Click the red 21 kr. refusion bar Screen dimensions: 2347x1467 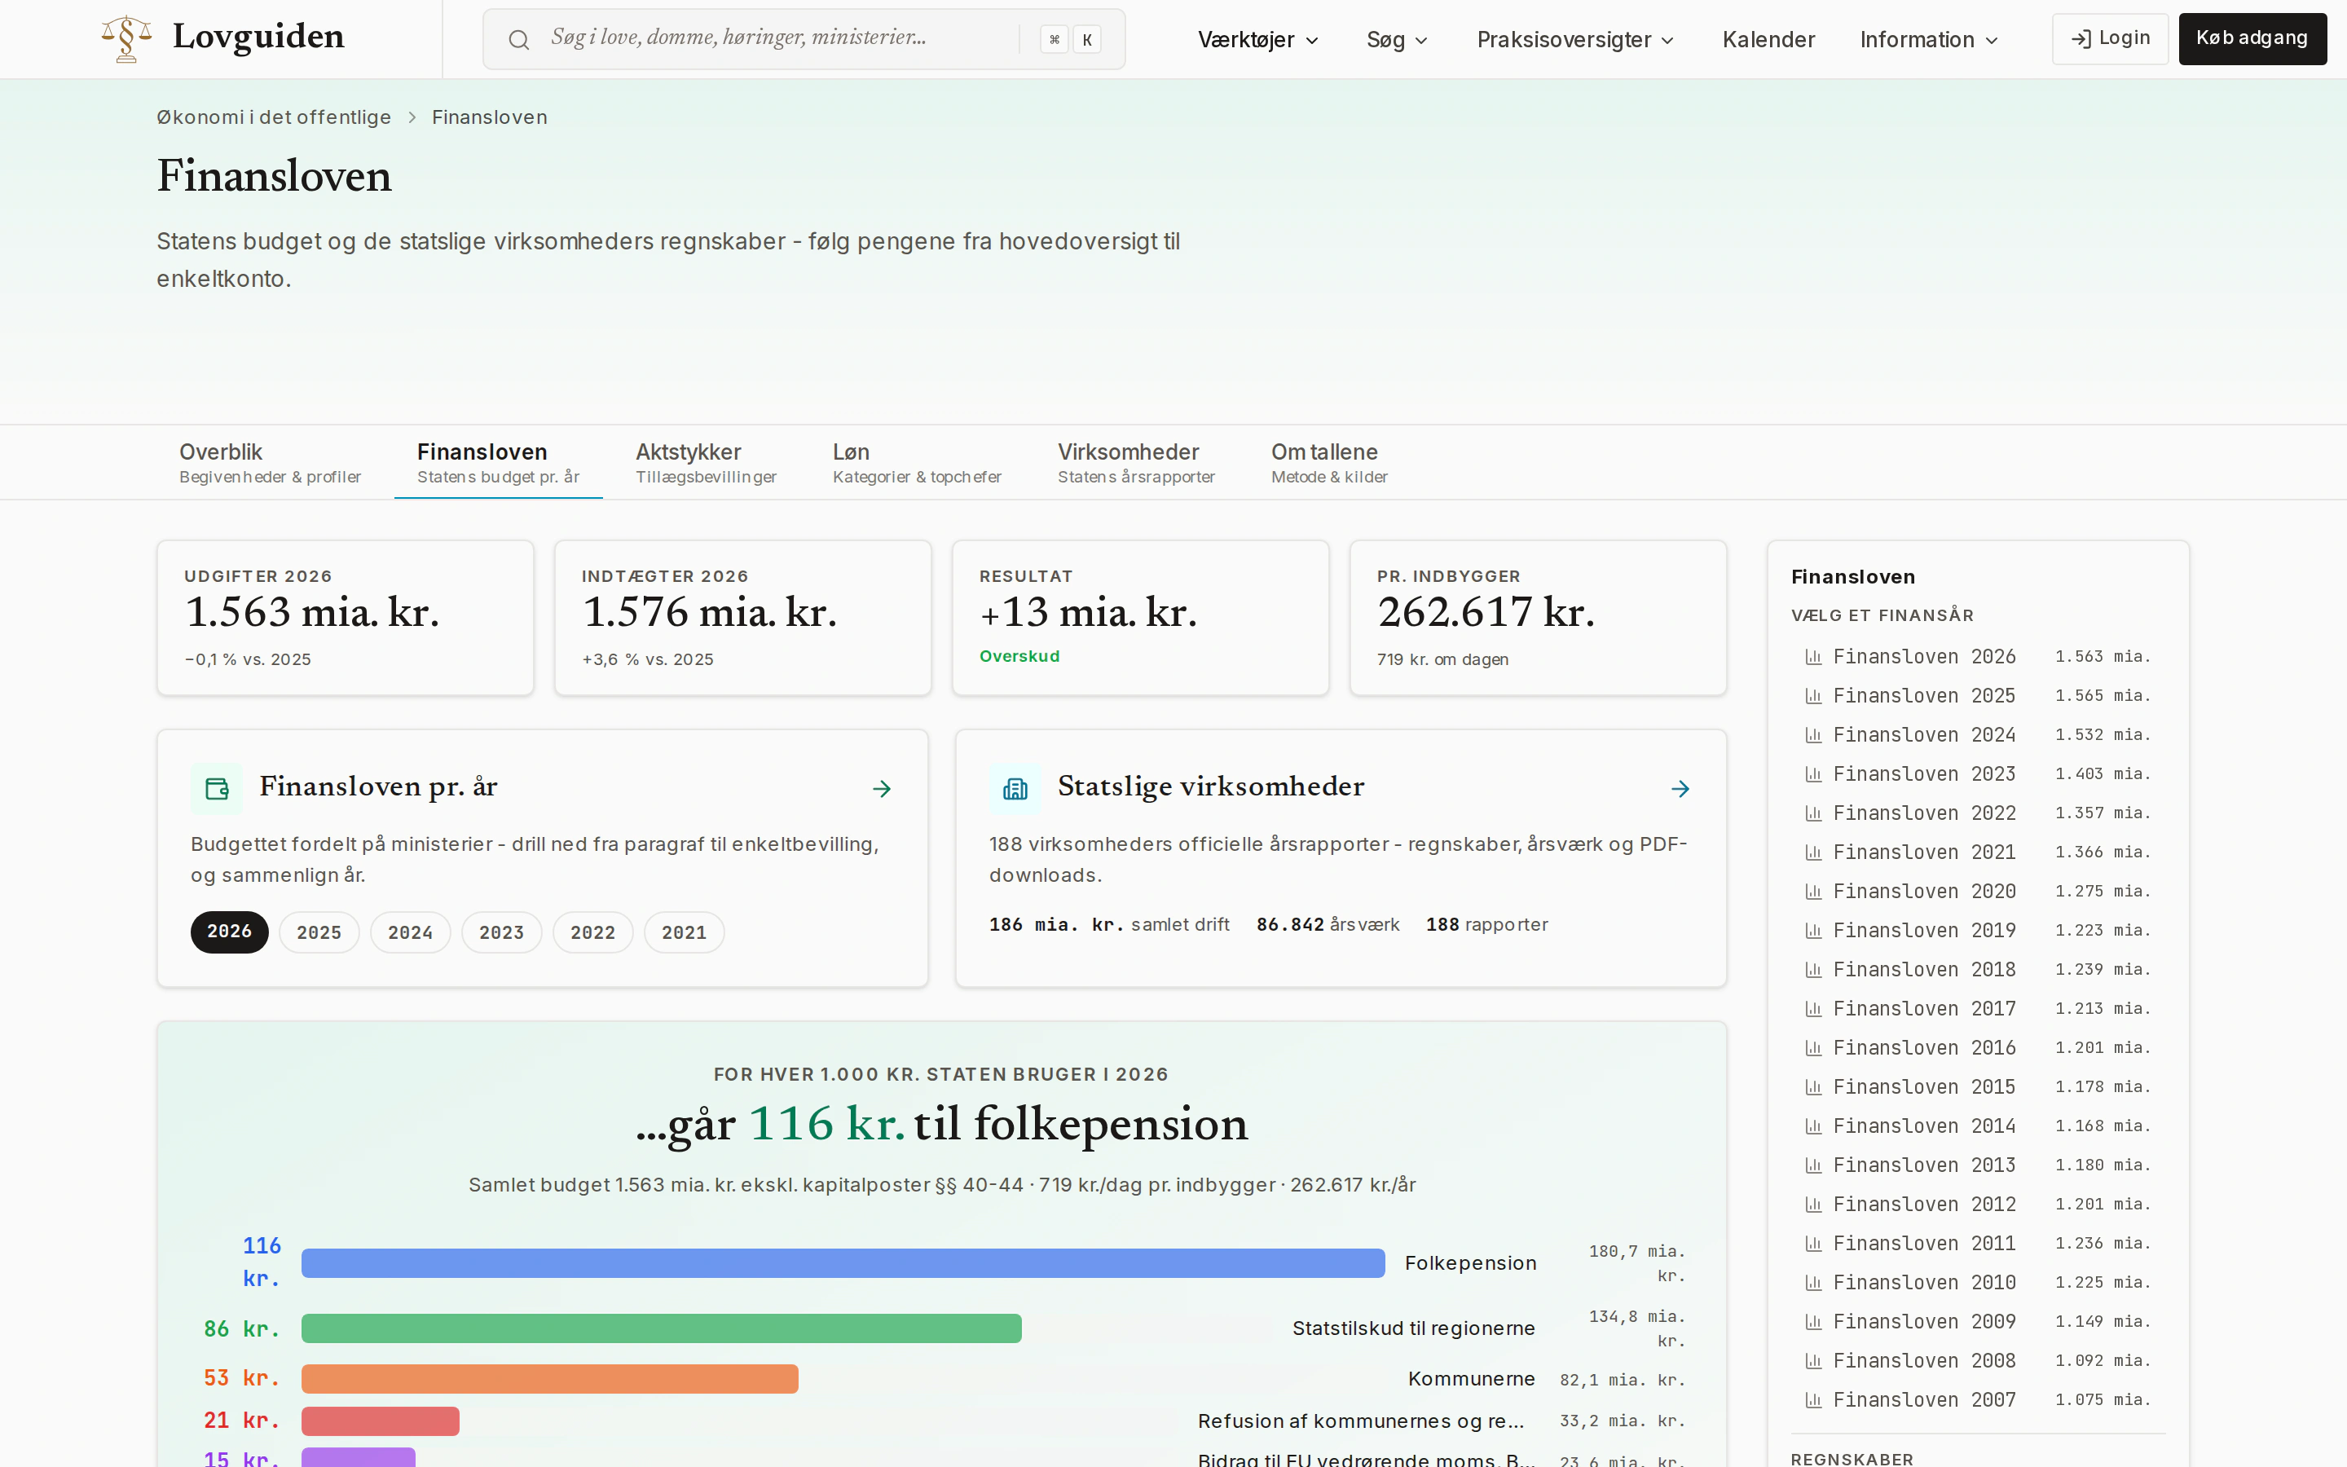click(x=381, y=1421)
